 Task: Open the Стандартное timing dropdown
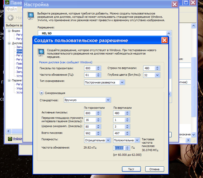pos(108,100)
